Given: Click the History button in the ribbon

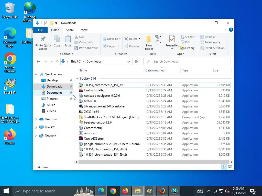Looking at the screenshot, I should (x=188, y=48).
